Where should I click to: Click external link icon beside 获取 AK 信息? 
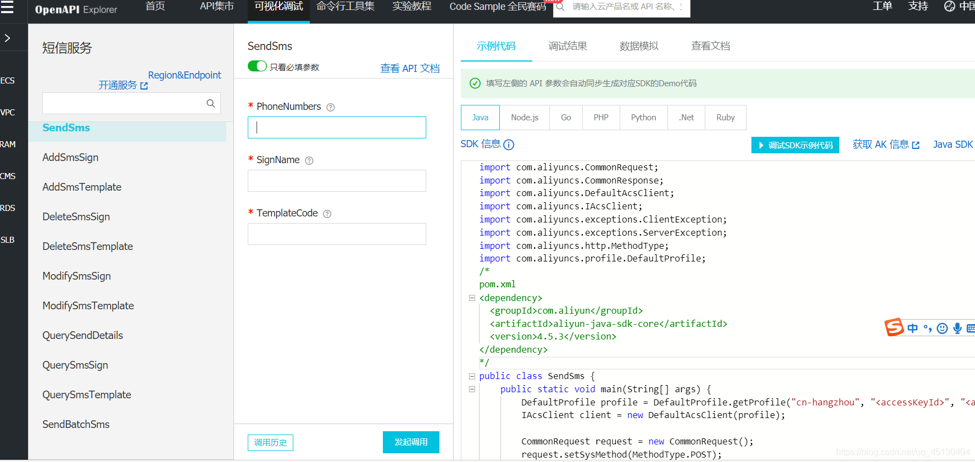pyautogui.click(x=916, y=145)
